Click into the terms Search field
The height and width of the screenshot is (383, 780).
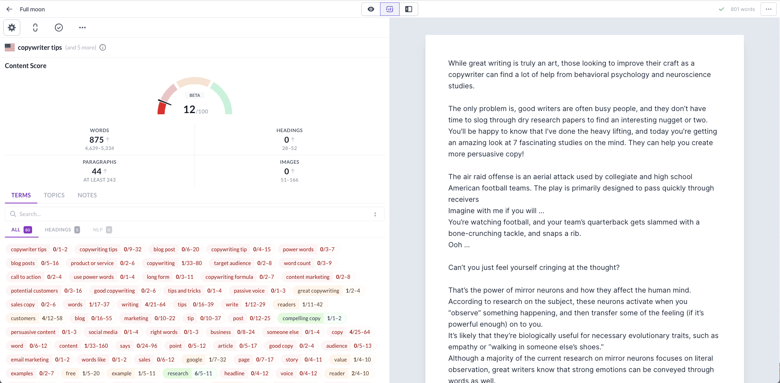[191, 214]
